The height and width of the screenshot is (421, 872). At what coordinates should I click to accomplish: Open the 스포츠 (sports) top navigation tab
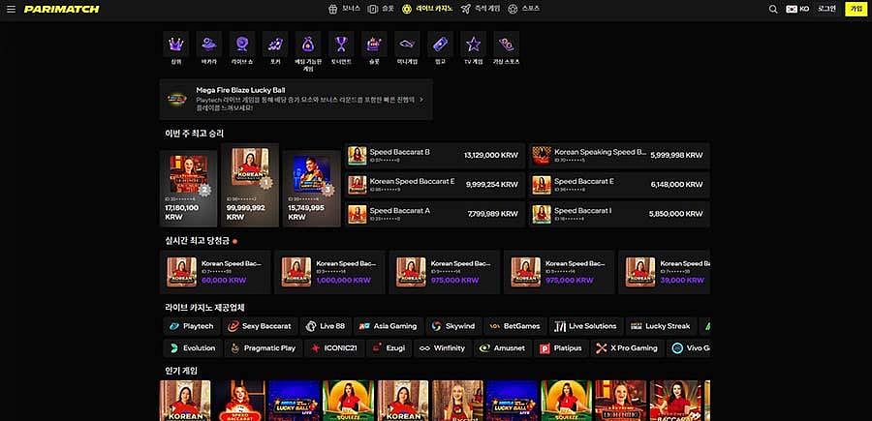[524, 9]
